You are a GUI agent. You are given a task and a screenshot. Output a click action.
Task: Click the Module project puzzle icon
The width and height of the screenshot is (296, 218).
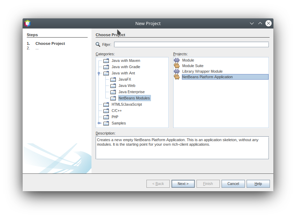point(177,60)
